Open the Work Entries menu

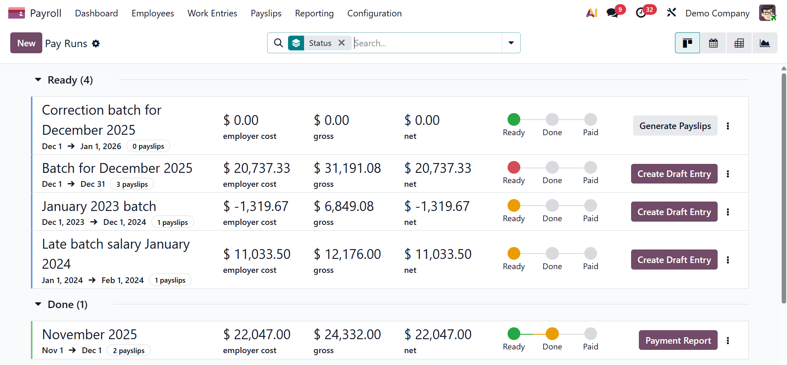point(212,13)
